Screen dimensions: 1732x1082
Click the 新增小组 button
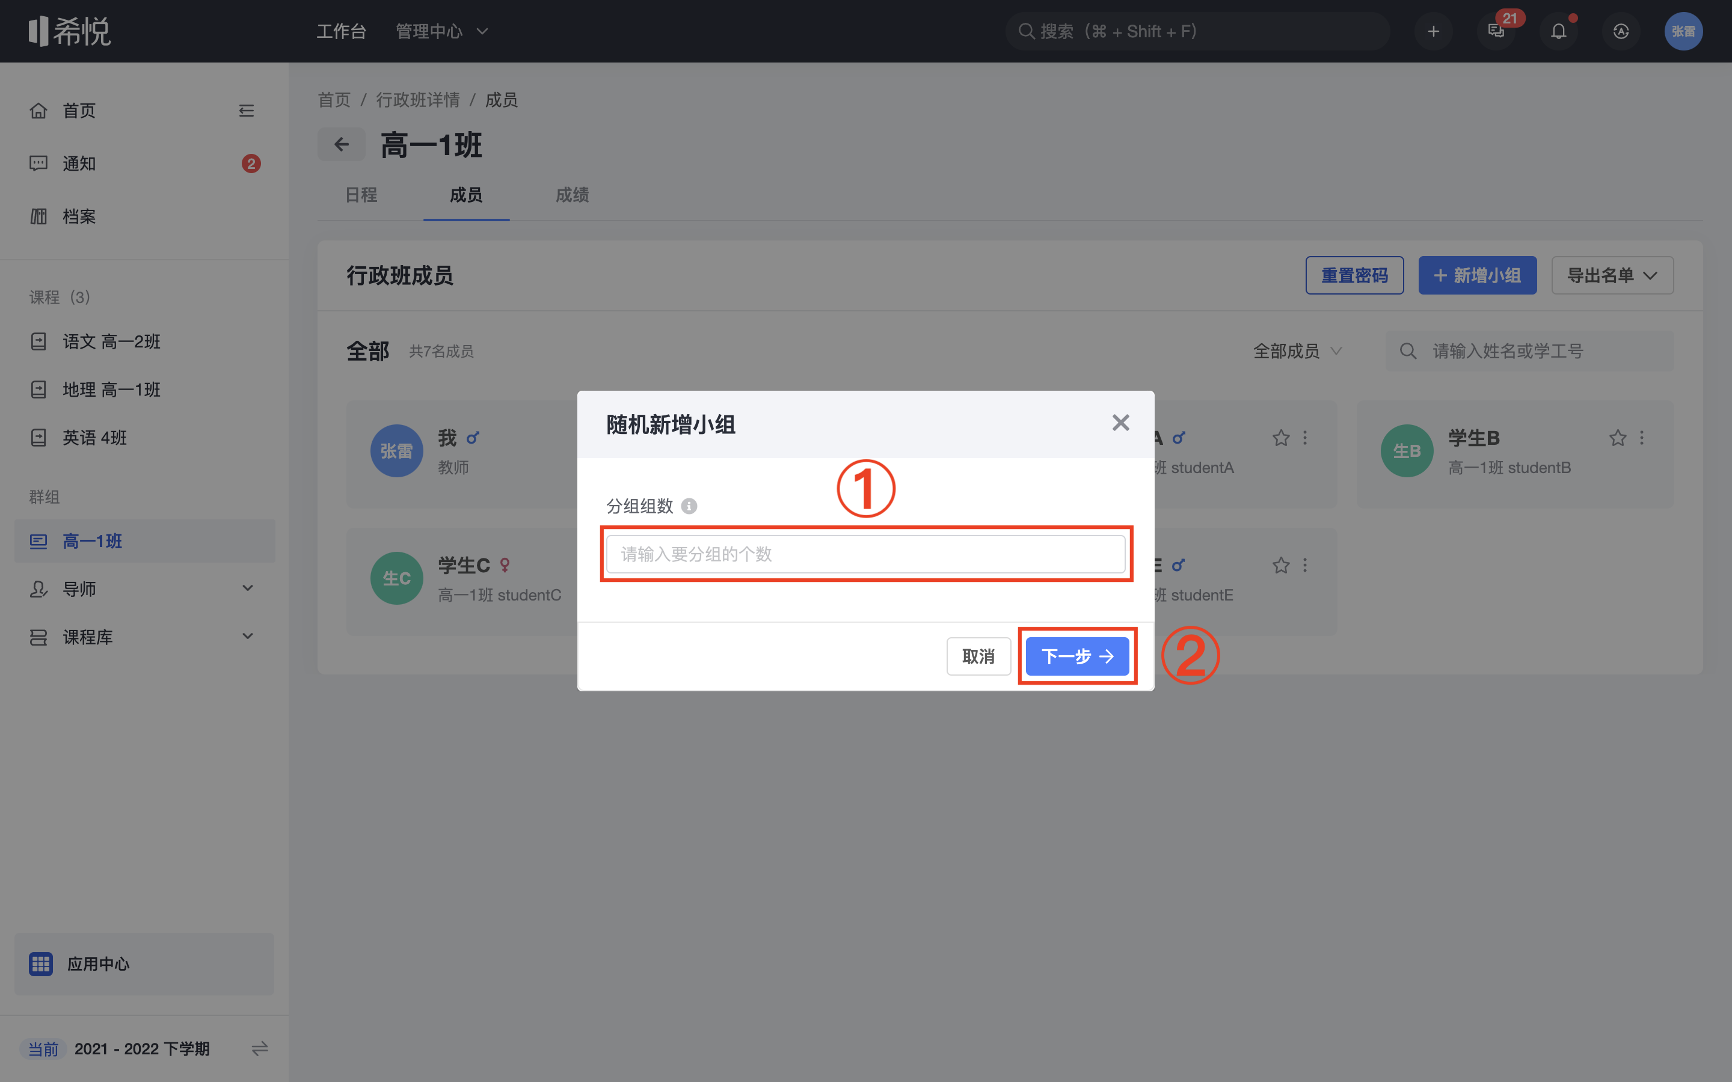point(1477,275)
